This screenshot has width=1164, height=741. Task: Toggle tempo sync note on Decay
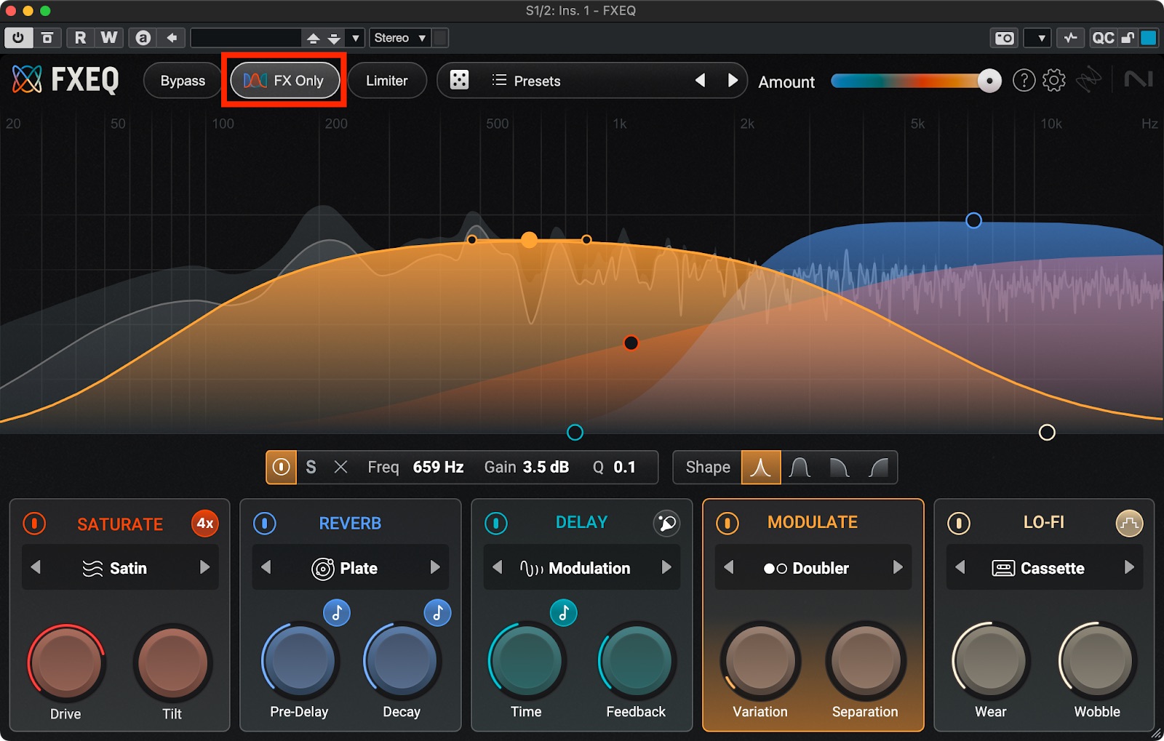(437, 613)
